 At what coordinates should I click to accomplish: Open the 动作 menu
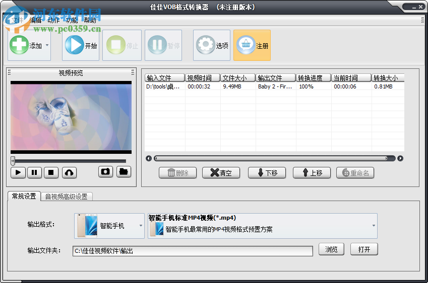53,20
